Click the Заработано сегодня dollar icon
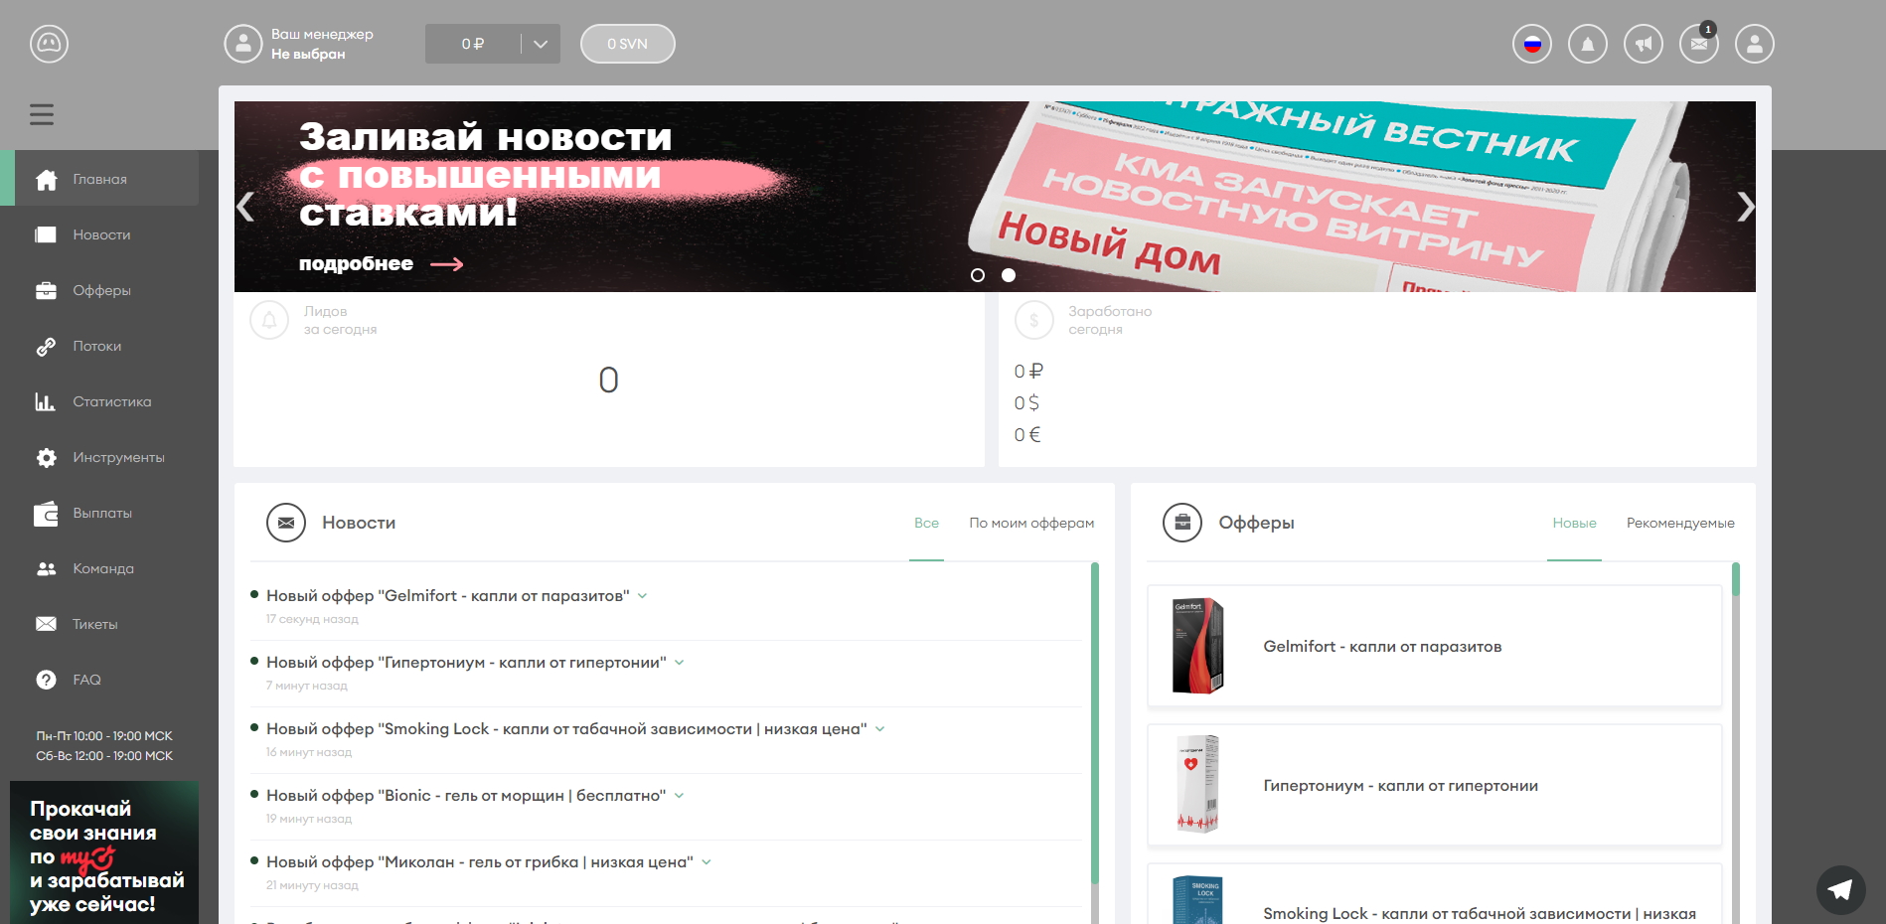 (x=1033, y=320)
